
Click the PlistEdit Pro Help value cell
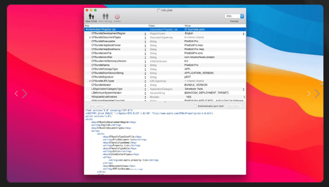tap(194, 49)
